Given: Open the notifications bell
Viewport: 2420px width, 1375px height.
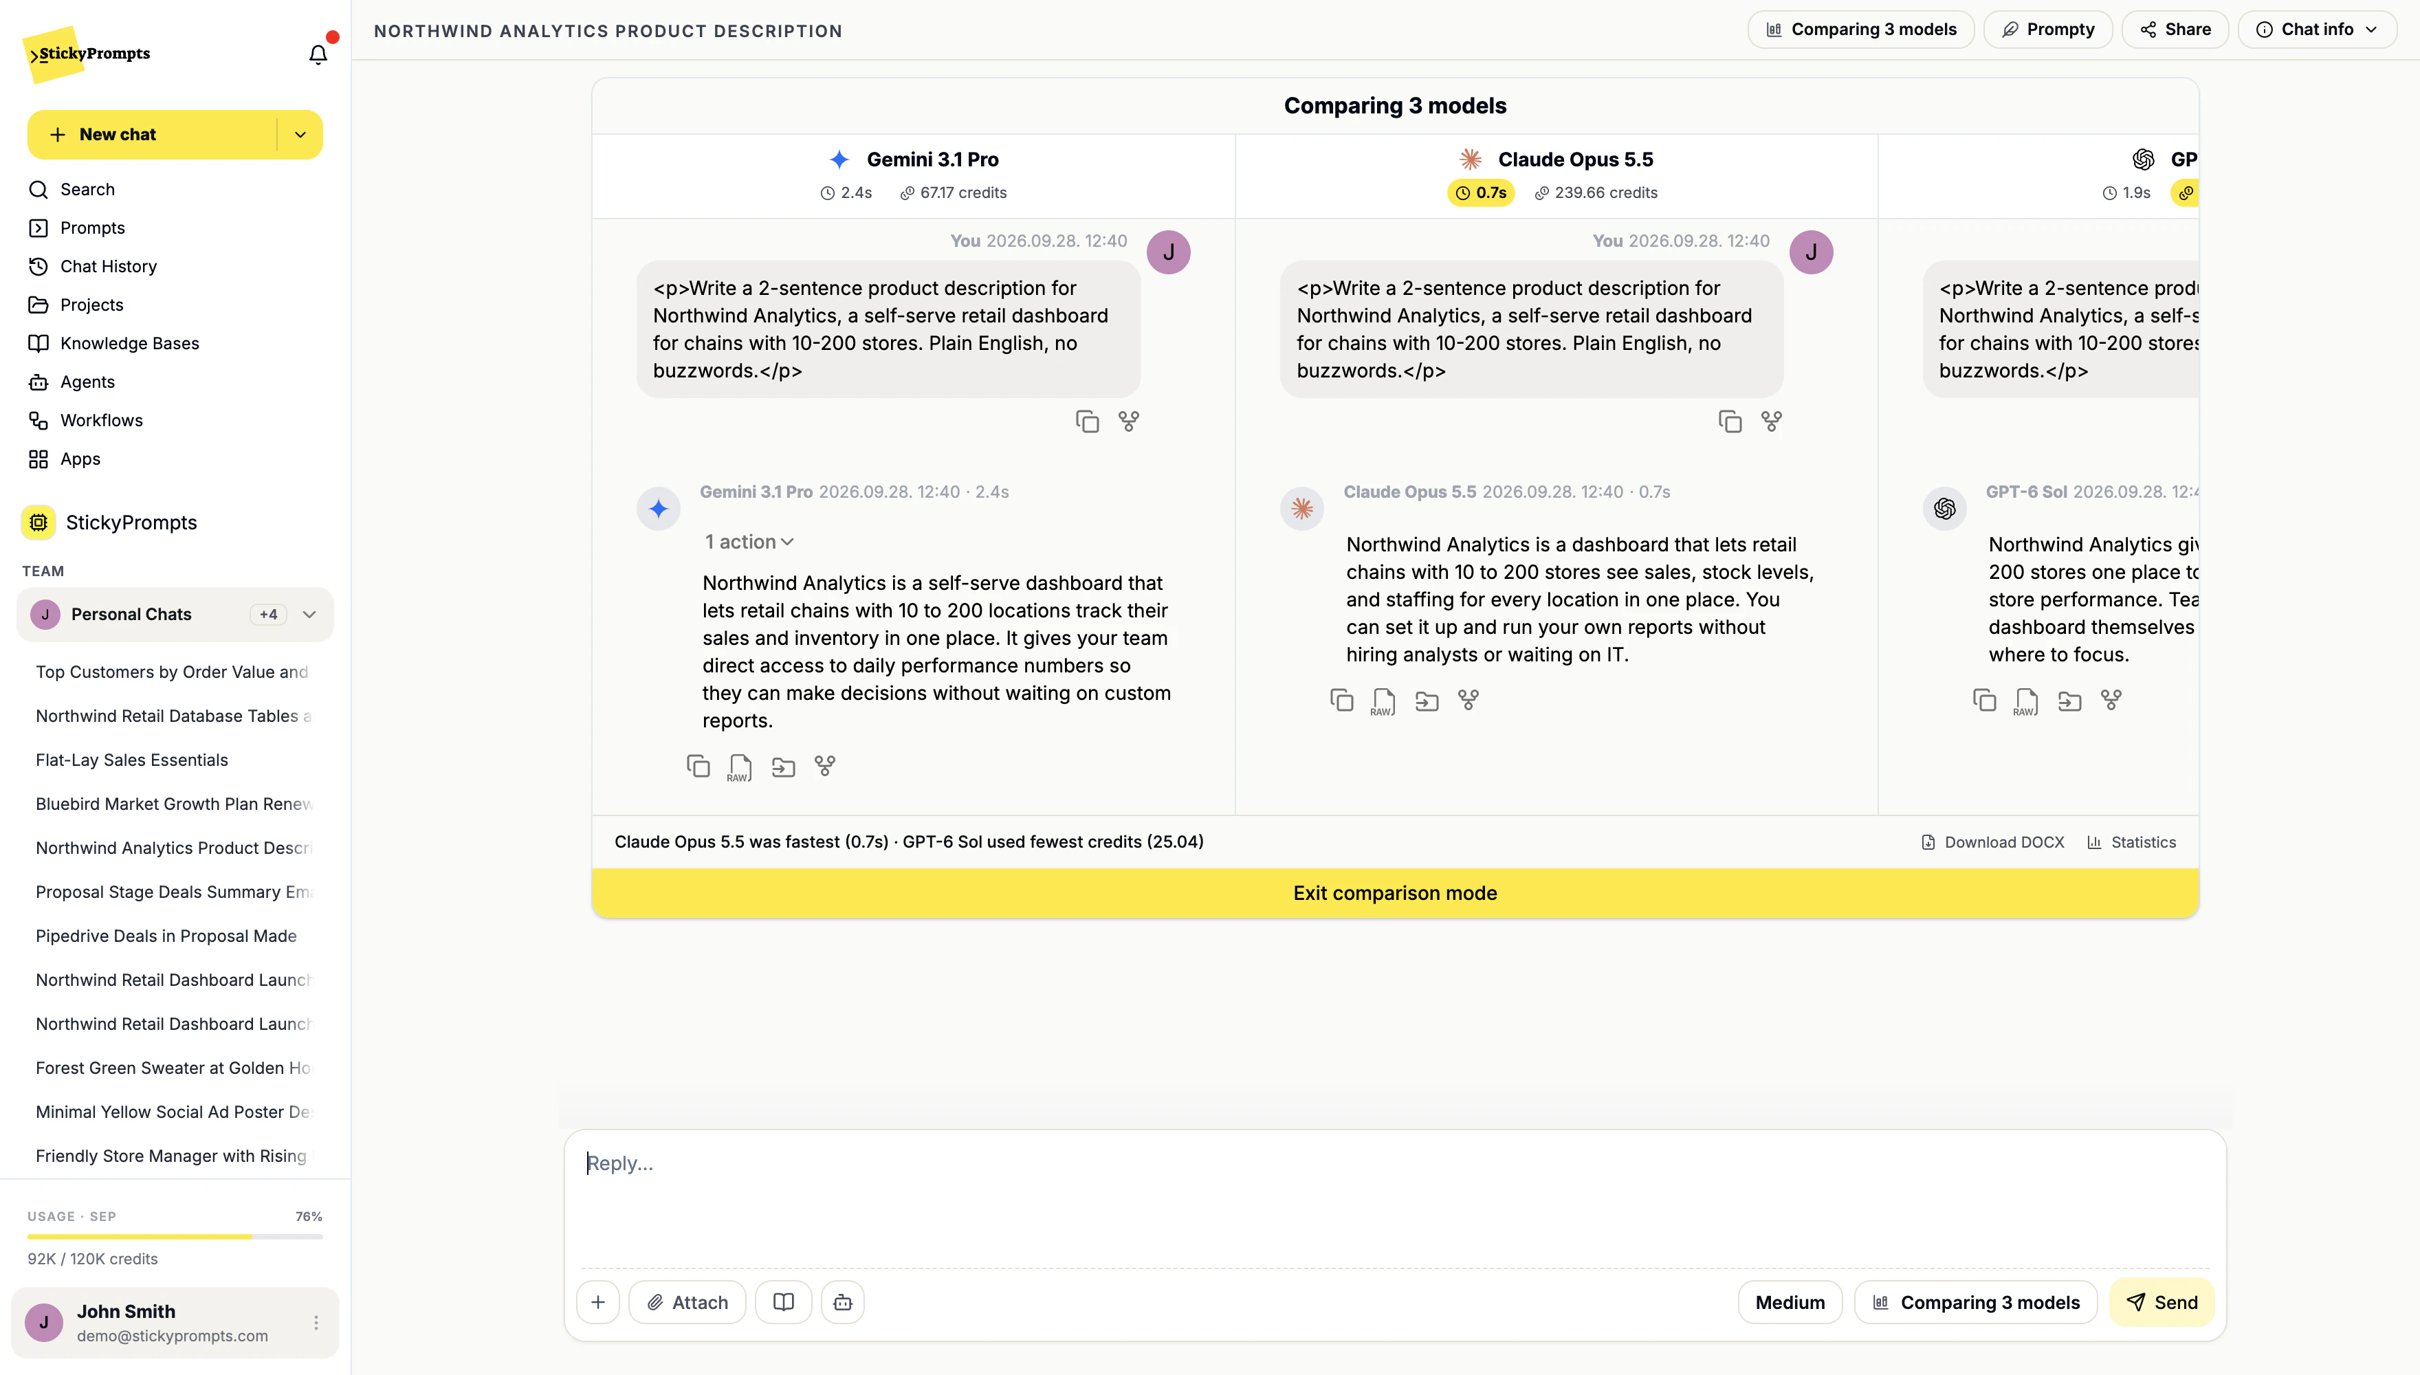Looking at the screenshot, I should tap(318, 54).
